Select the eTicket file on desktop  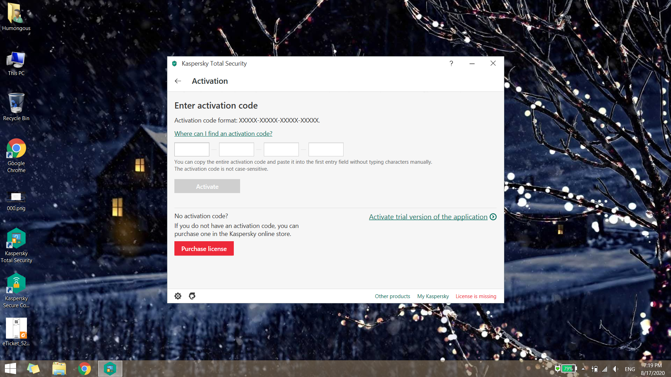[x=16, y=332]
